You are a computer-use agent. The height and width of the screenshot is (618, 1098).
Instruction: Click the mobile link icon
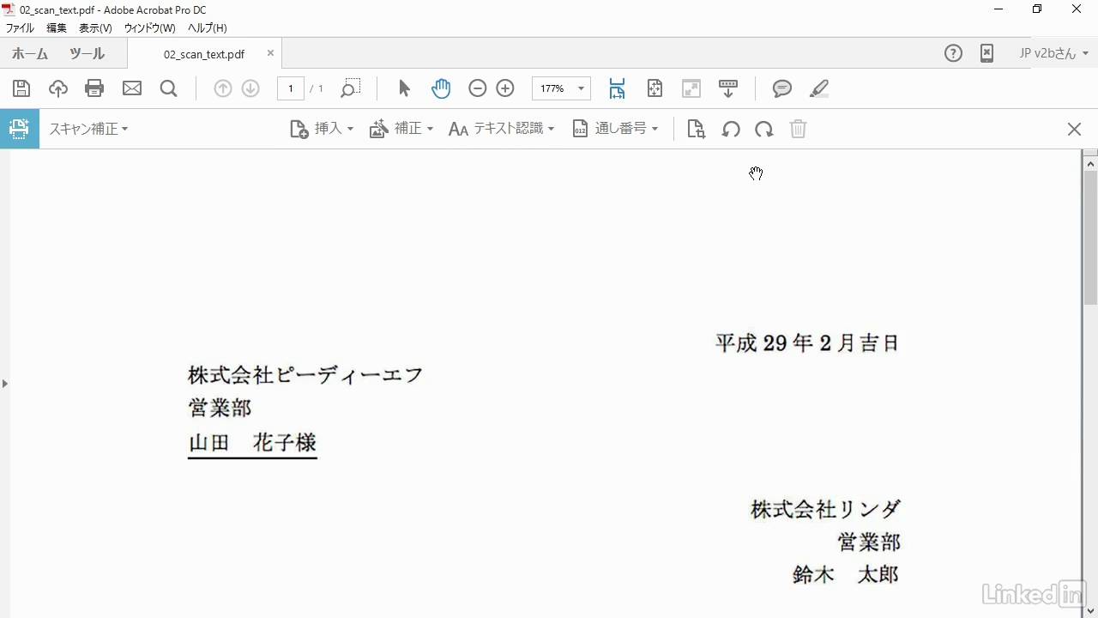tap(986, 53)
